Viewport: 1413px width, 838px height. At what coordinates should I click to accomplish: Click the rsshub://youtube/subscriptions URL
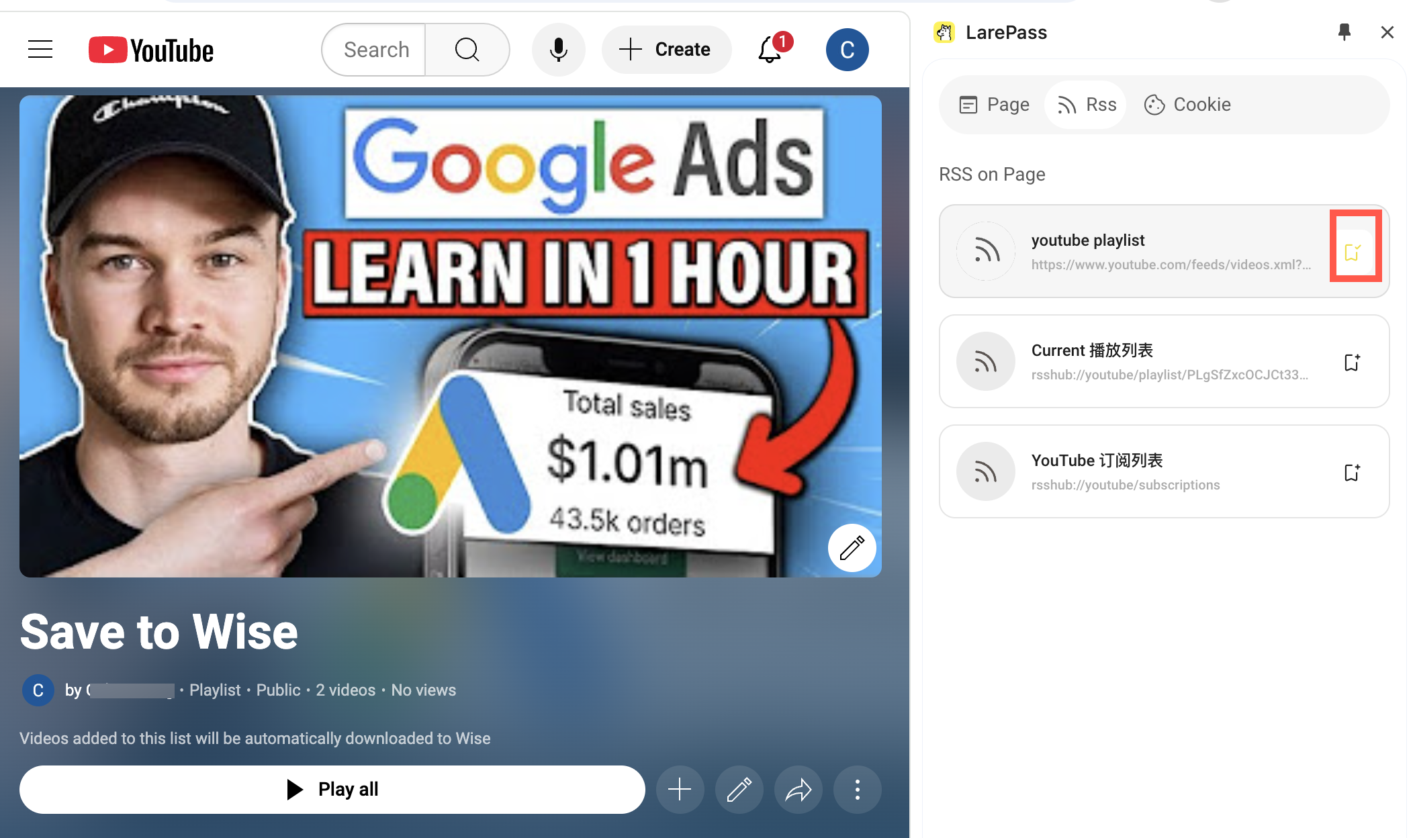1126,485
